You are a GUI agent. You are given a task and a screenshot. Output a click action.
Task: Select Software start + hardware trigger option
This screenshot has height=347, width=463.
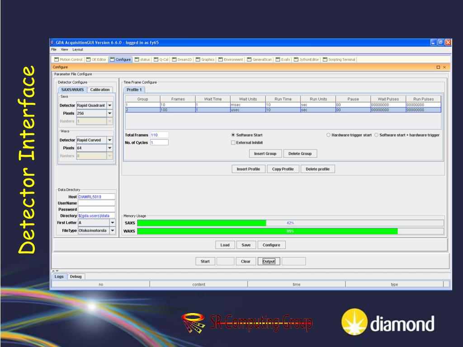tap(376, 135)
